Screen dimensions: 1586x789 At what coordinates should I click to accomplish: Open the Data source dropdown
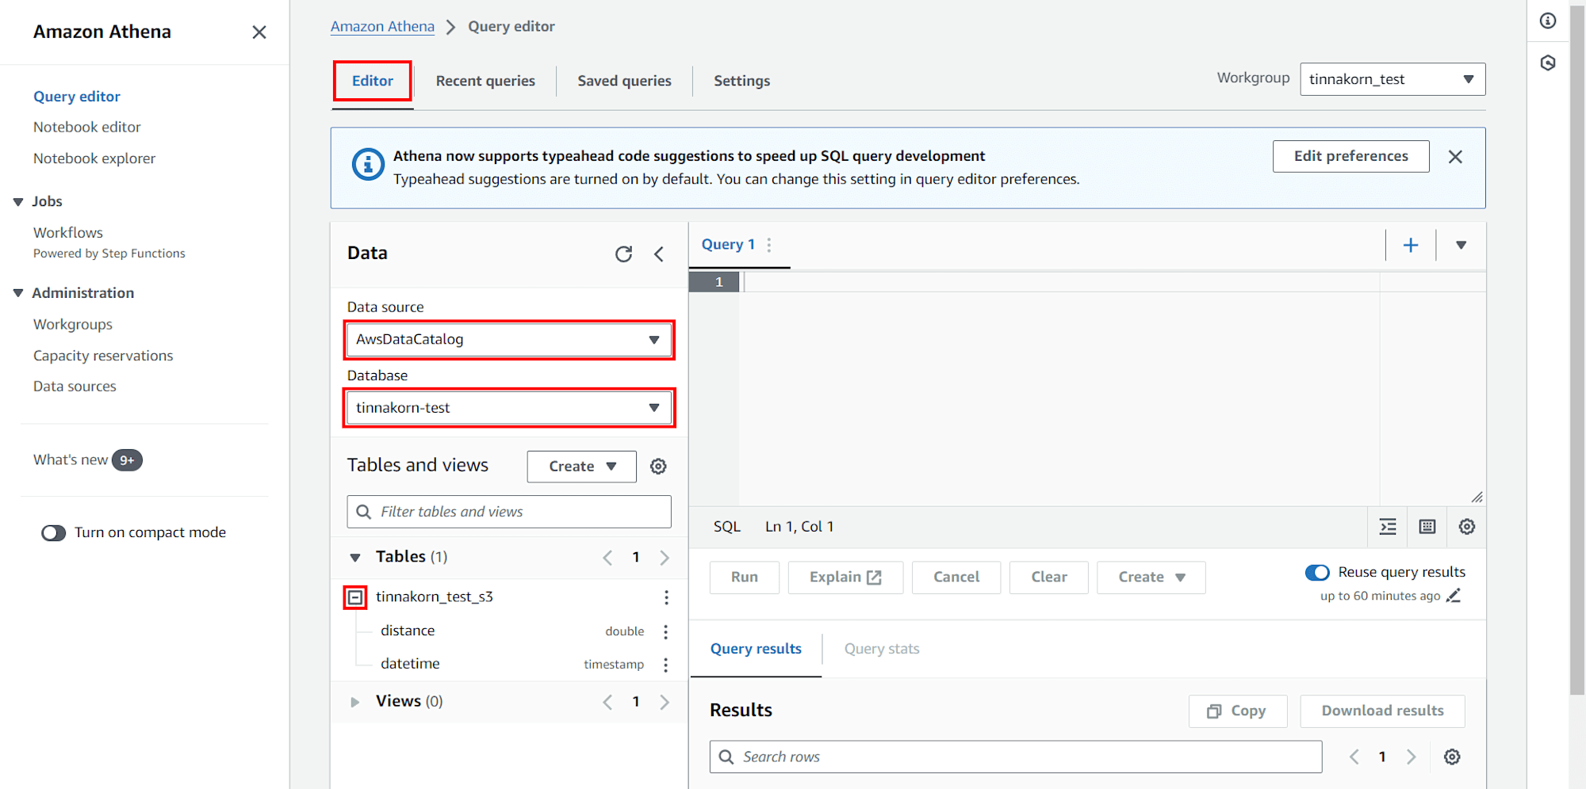pos(509,340)
